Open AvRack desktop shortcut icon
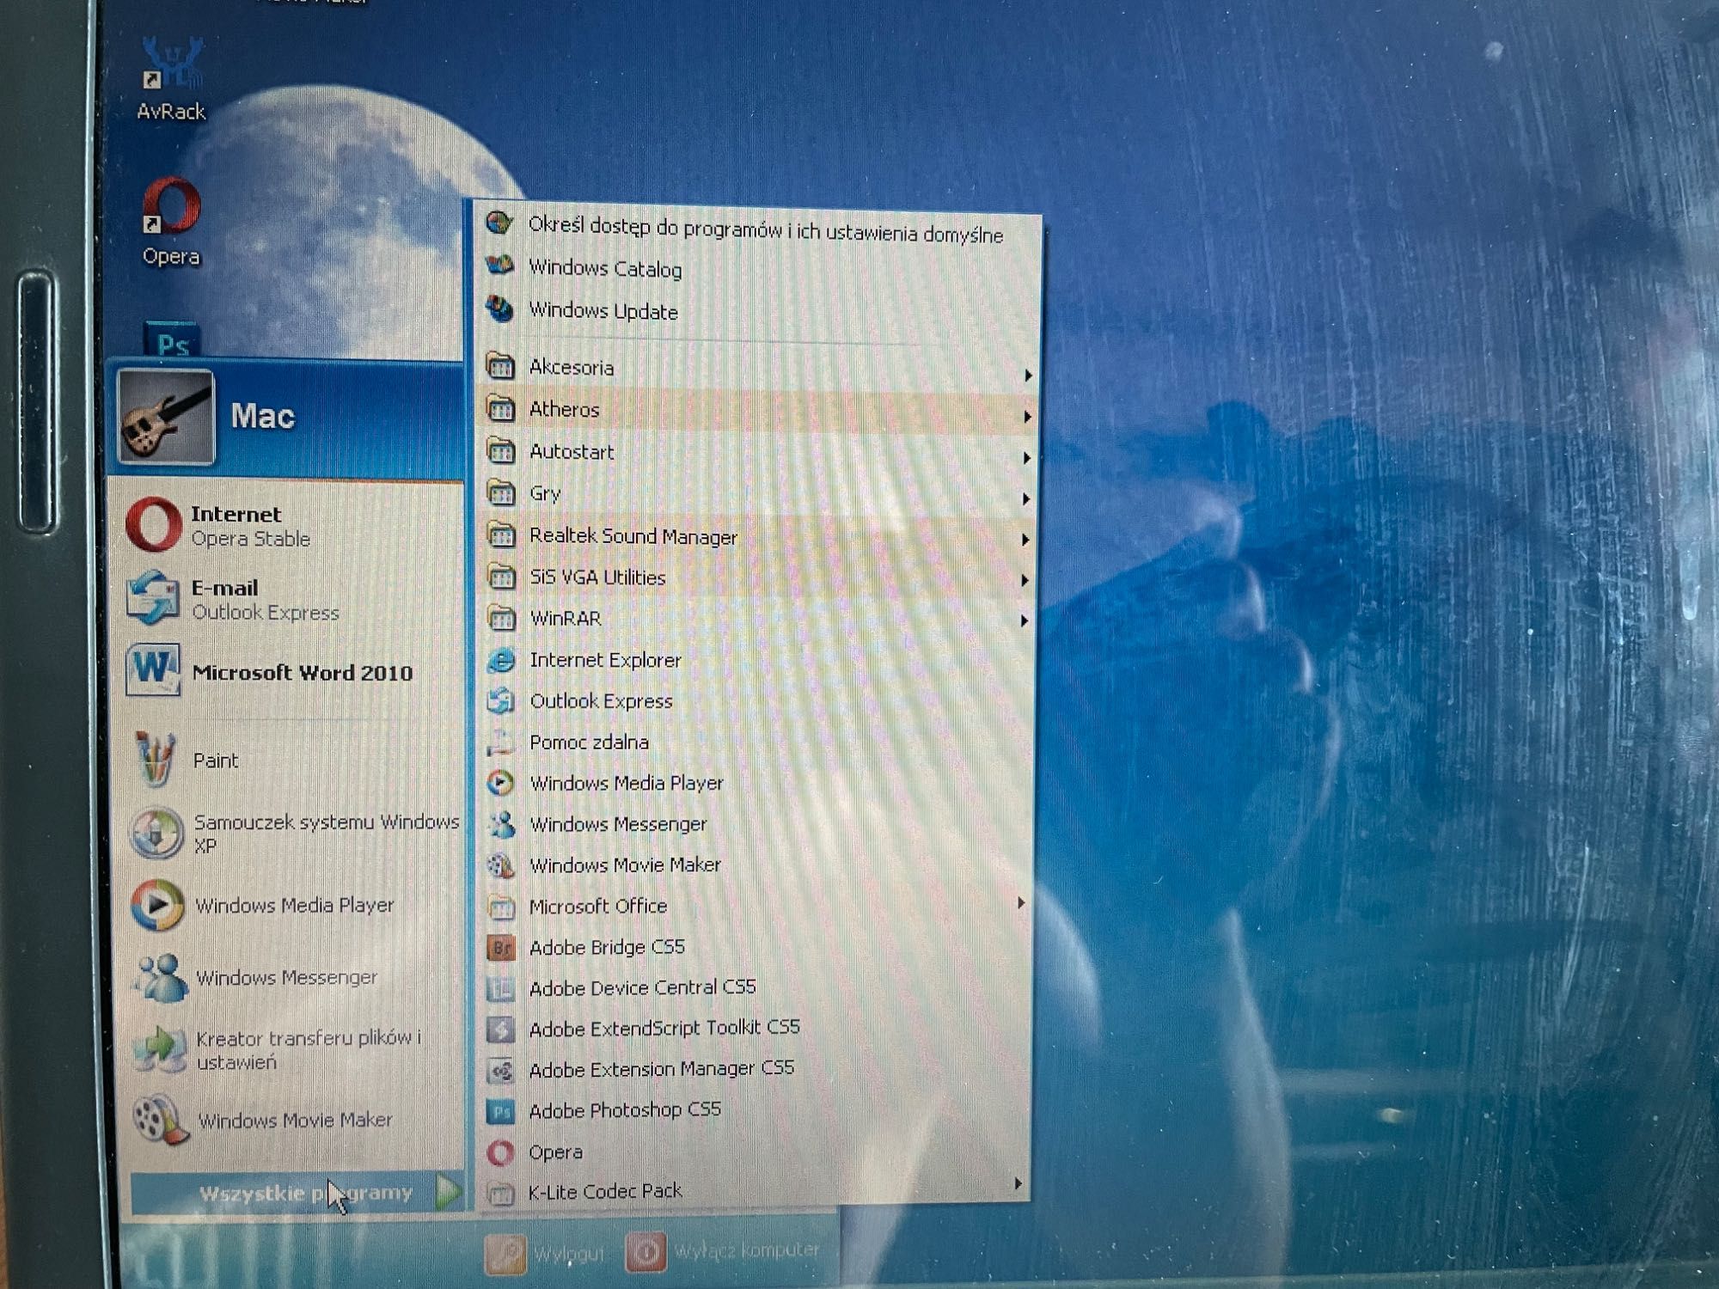Image resolution: width=1719 pixels, height=1289 pixels. tap(172, 64)
